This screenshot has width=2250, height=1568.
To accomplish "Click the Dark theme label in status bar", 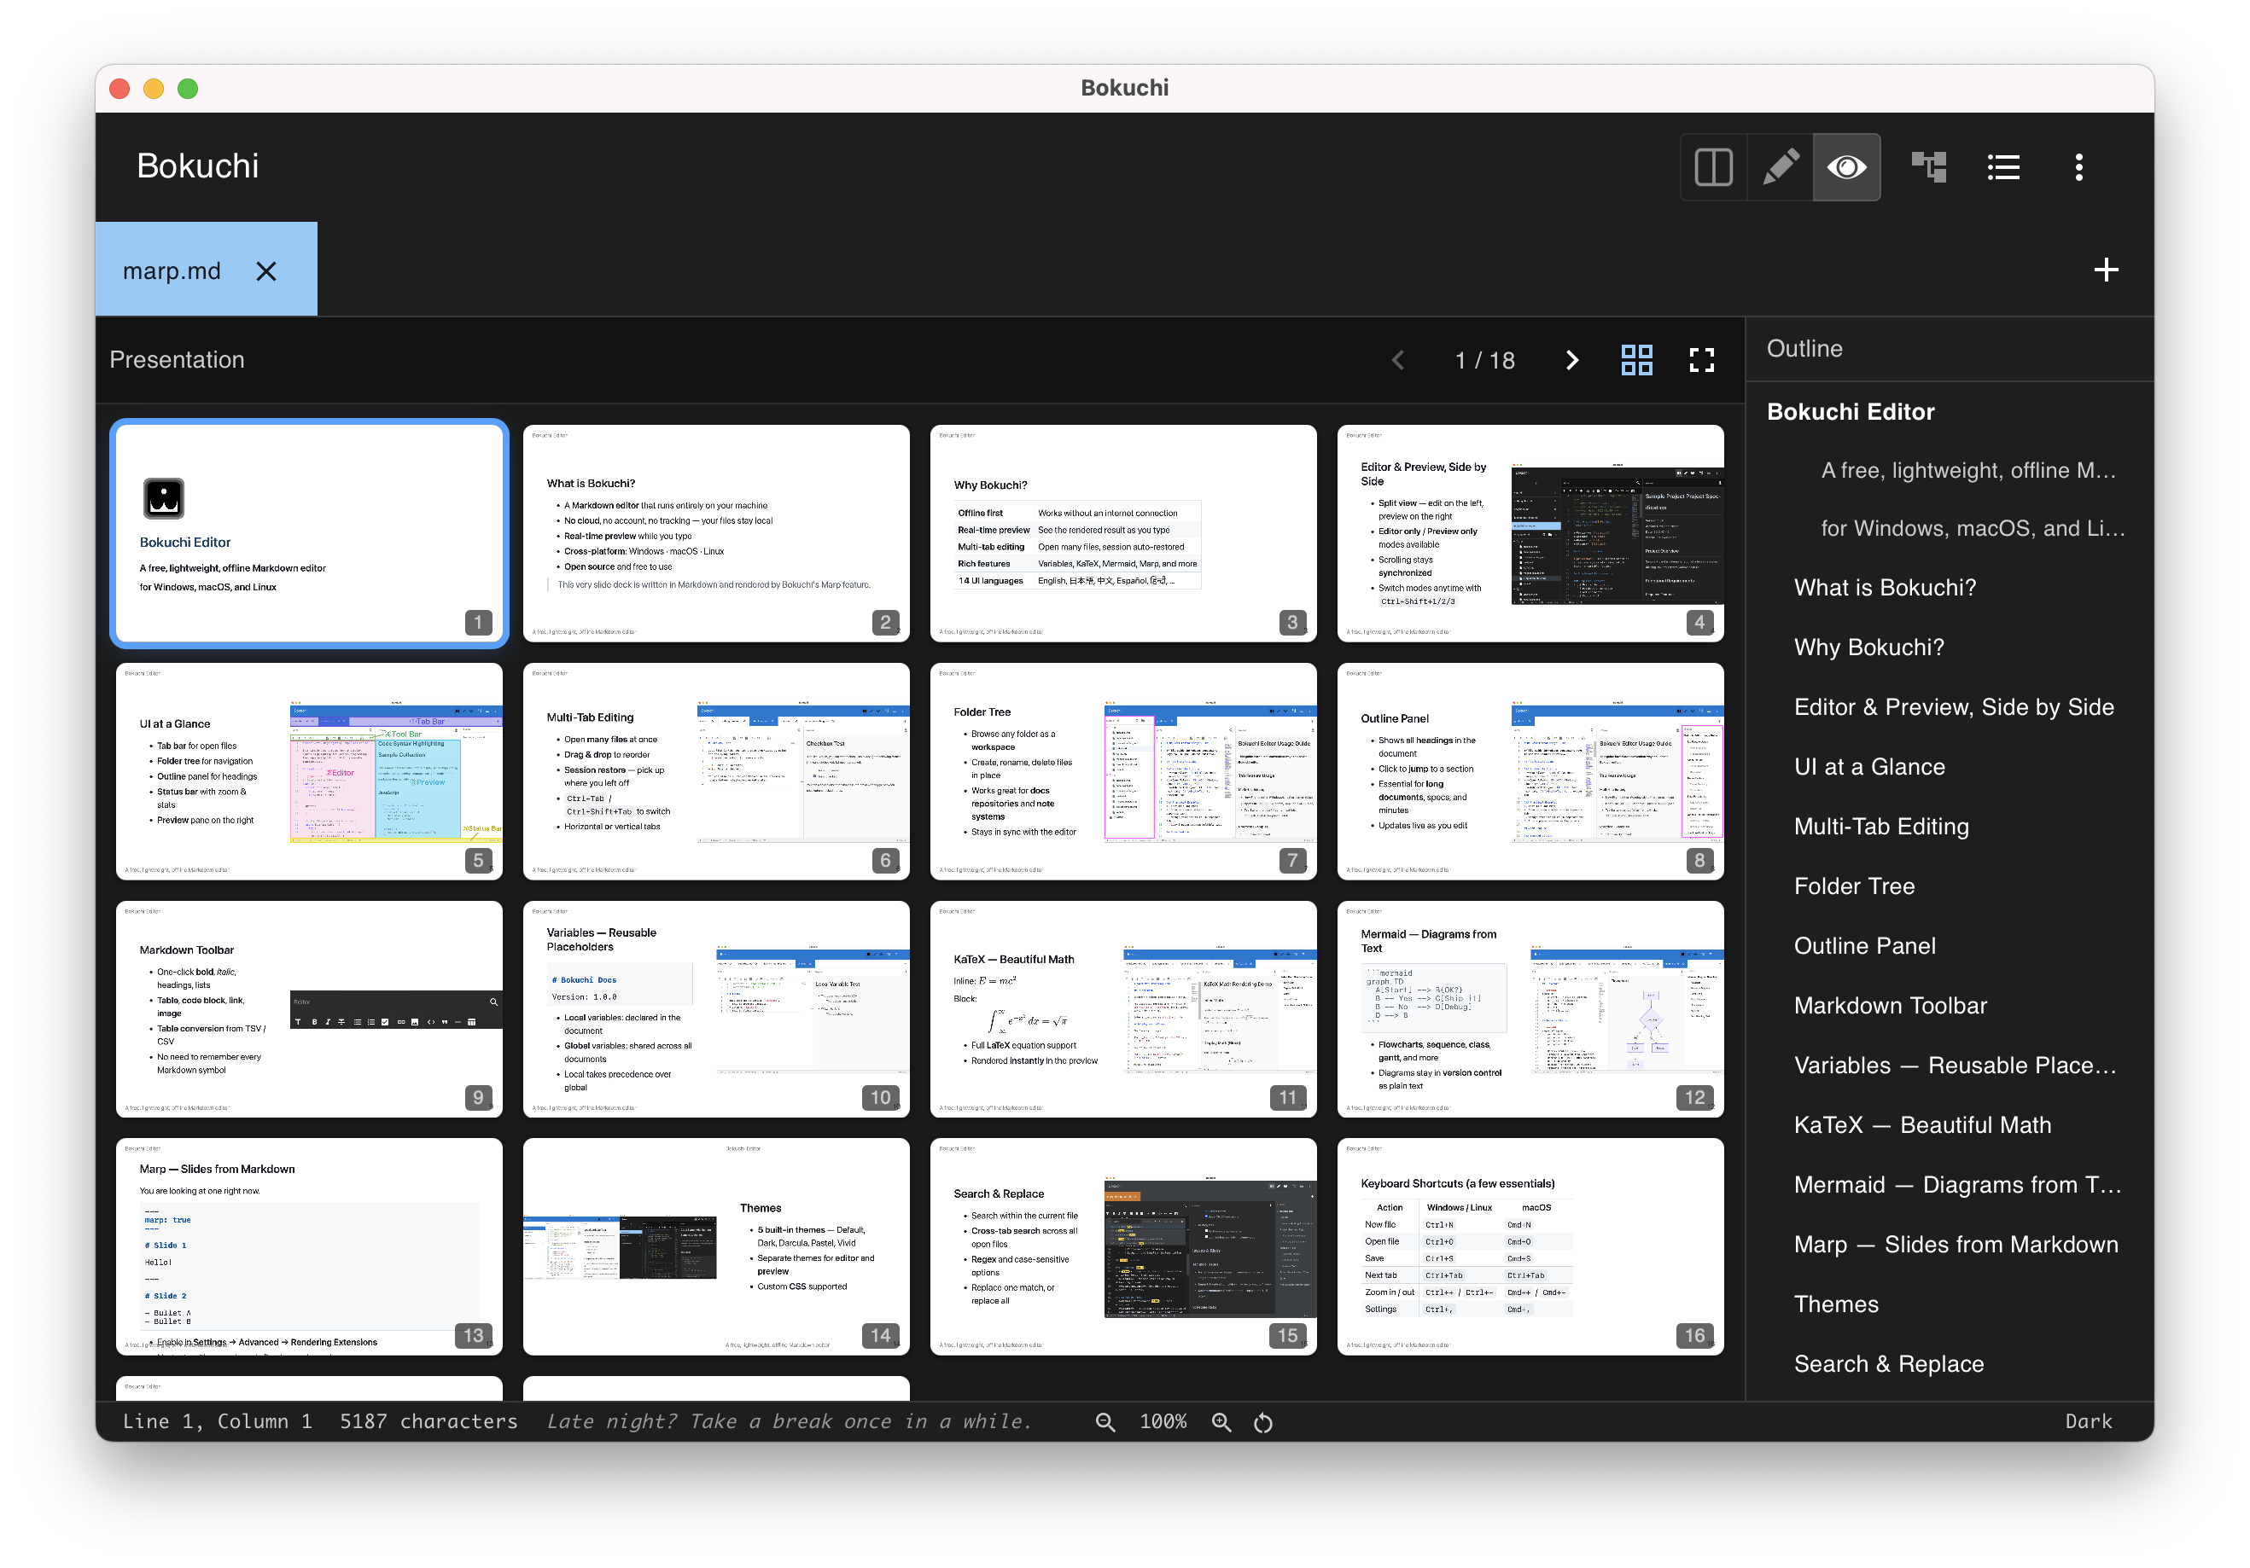I will (2089, 1421).
